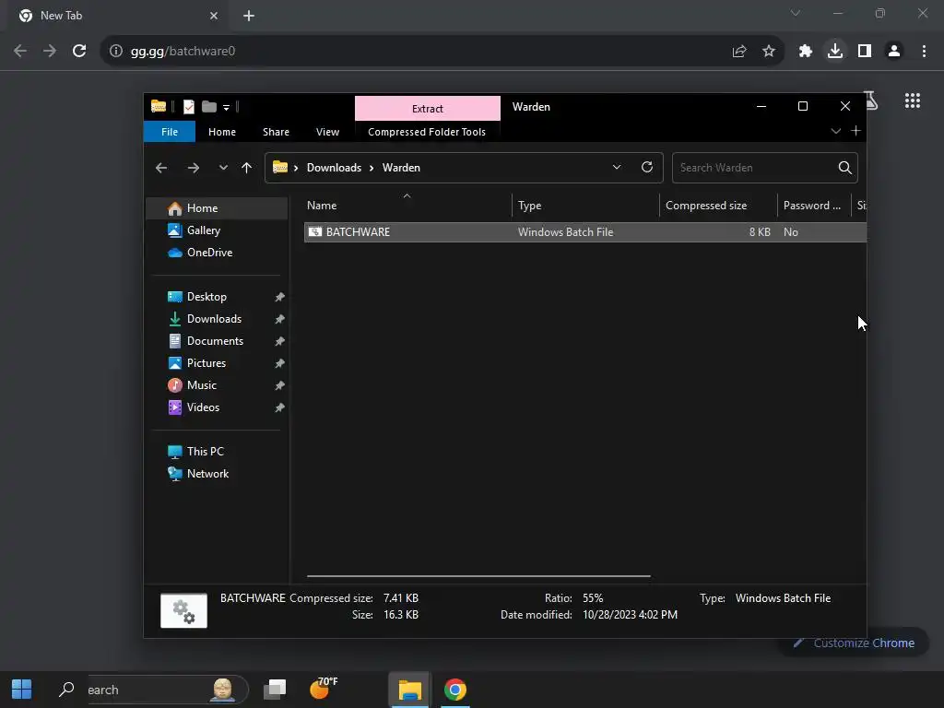This screenshot has height=708, width=944.
Task: Click the Extract contextual tab
Action: 428,109
